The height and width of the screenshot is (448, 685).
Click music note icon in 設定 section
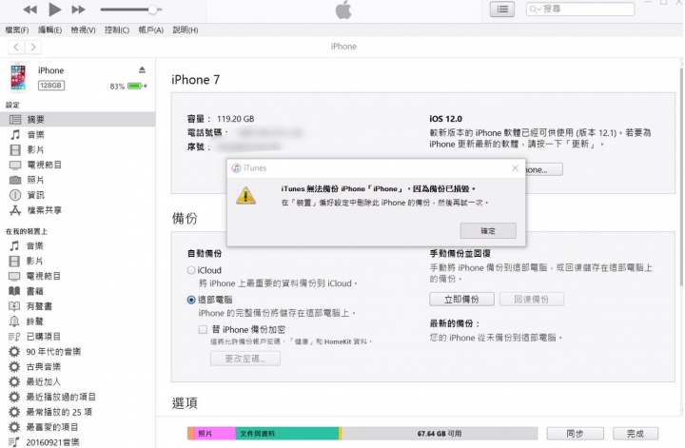[x=15, y=134]
